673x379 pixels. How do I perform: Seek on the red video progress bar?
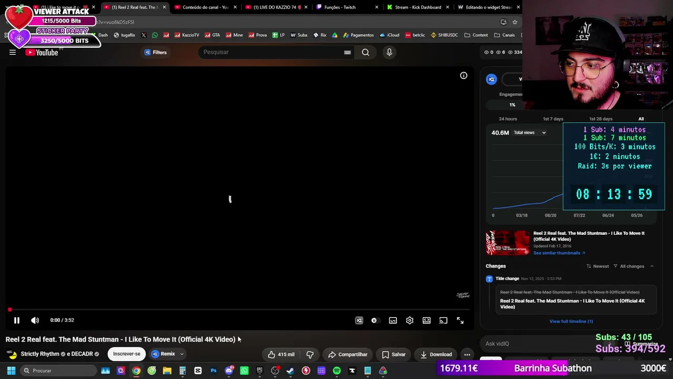(x=239, y=310)
